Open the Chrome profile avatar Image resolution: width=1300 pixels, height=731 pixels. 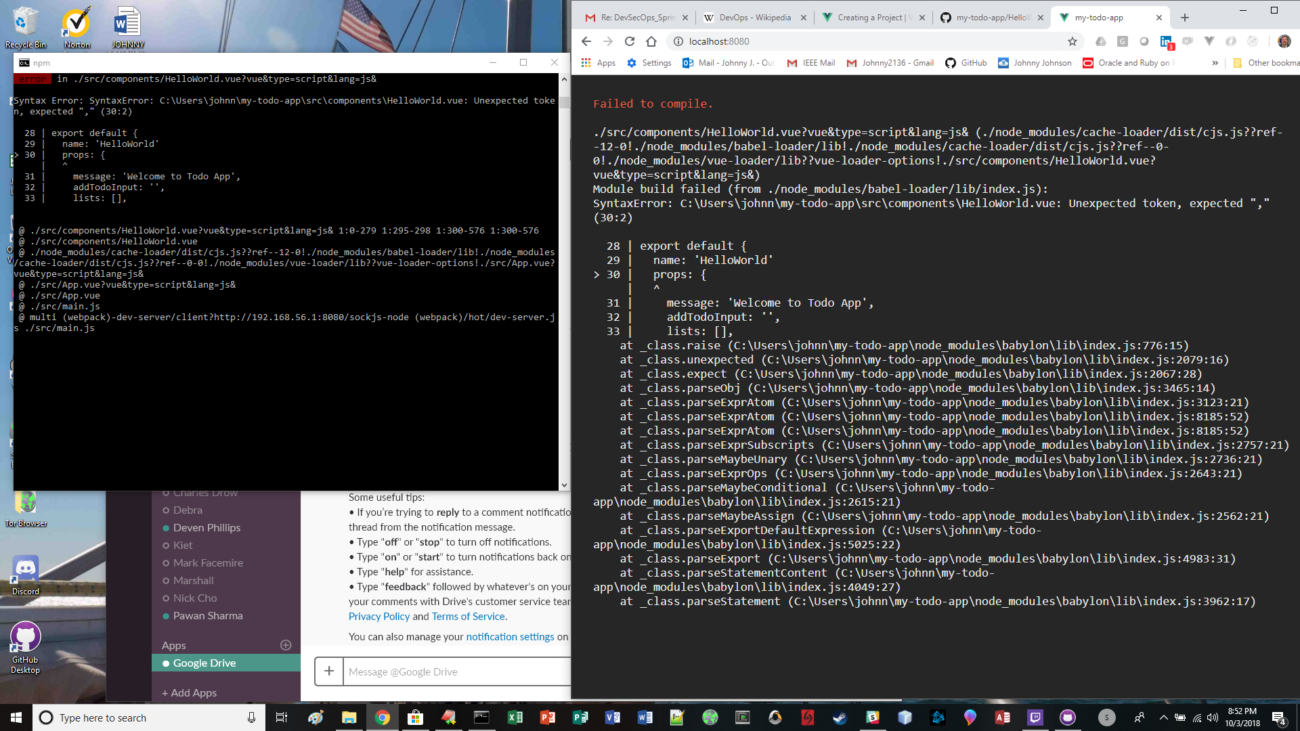(1284, 41)
